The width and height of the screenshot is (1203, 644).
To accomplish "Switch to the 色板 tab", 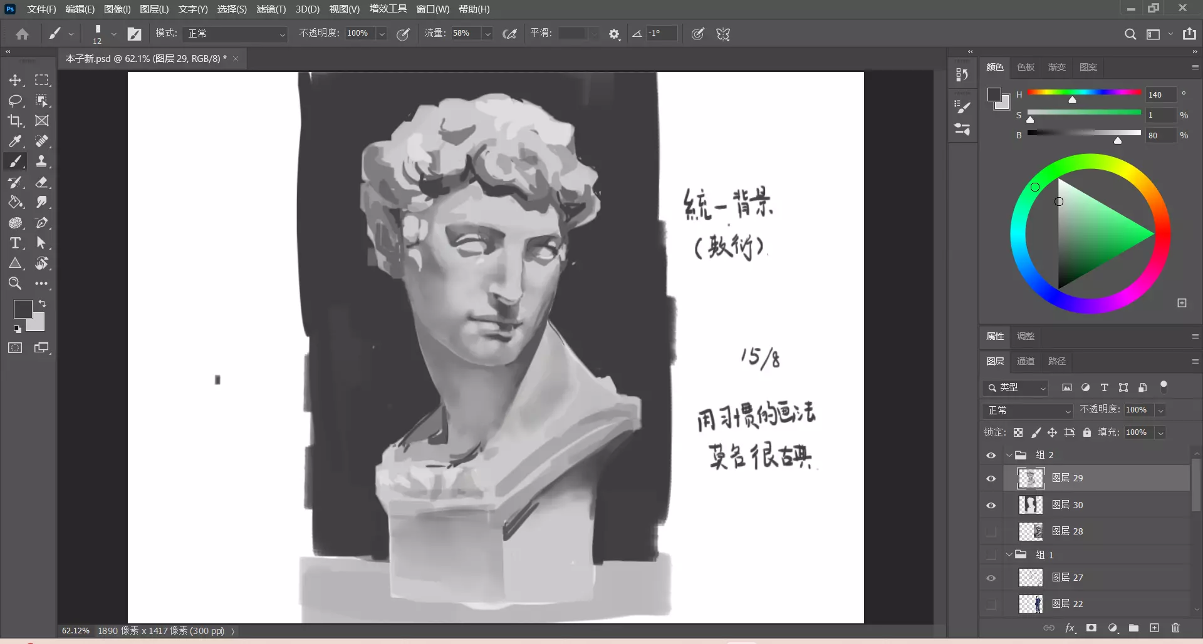I will (x=1025, y=67).
